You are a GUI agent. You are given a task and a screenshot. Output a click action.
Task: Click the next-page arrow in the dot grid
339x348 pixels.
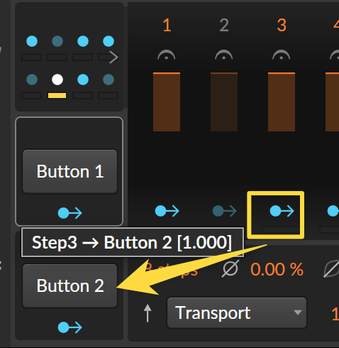pyautogui.click(x=113, y=58)
